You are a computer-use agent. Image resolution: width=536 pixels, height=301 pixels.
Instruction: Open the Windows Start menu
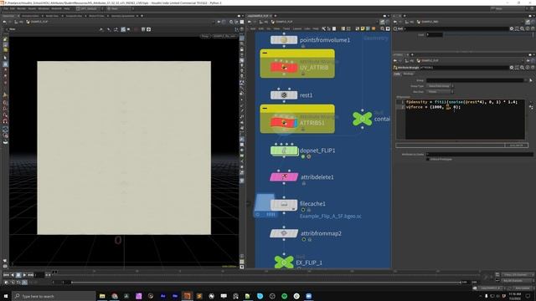(6, 296)
